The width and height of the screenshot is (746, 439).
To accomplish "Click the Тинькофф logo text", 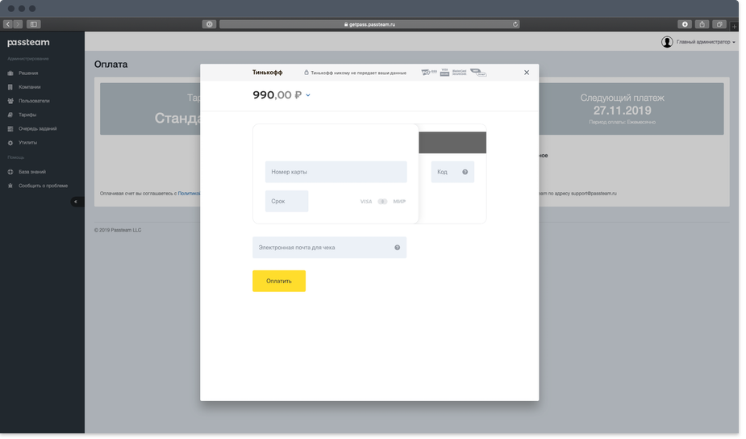I will click(268, 73).
